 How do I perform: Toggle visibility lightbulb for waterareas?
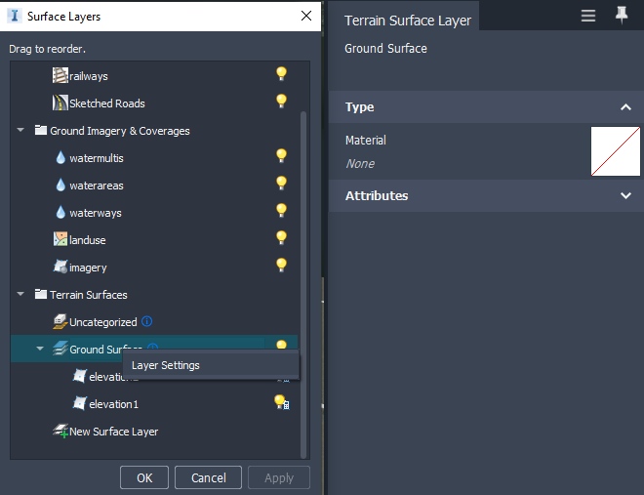(x=281, y=183)
